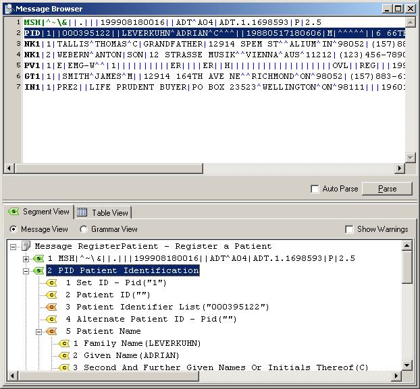Select 'Family Name(LEVERKUHN)' tree row
Viewport: 420px width, 389px height.
pyautogui.click(x=137, y=343)
